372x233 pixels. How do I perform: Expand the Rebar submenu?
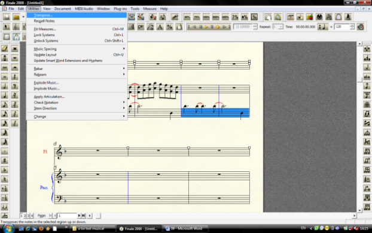[x=77, y=69]
